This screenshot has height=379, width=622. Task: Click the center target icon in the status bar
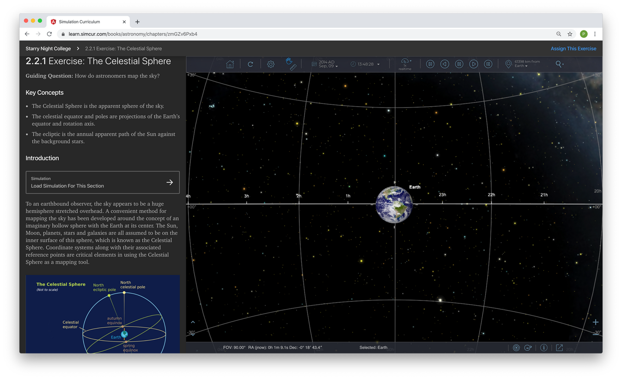pos(516,348)
